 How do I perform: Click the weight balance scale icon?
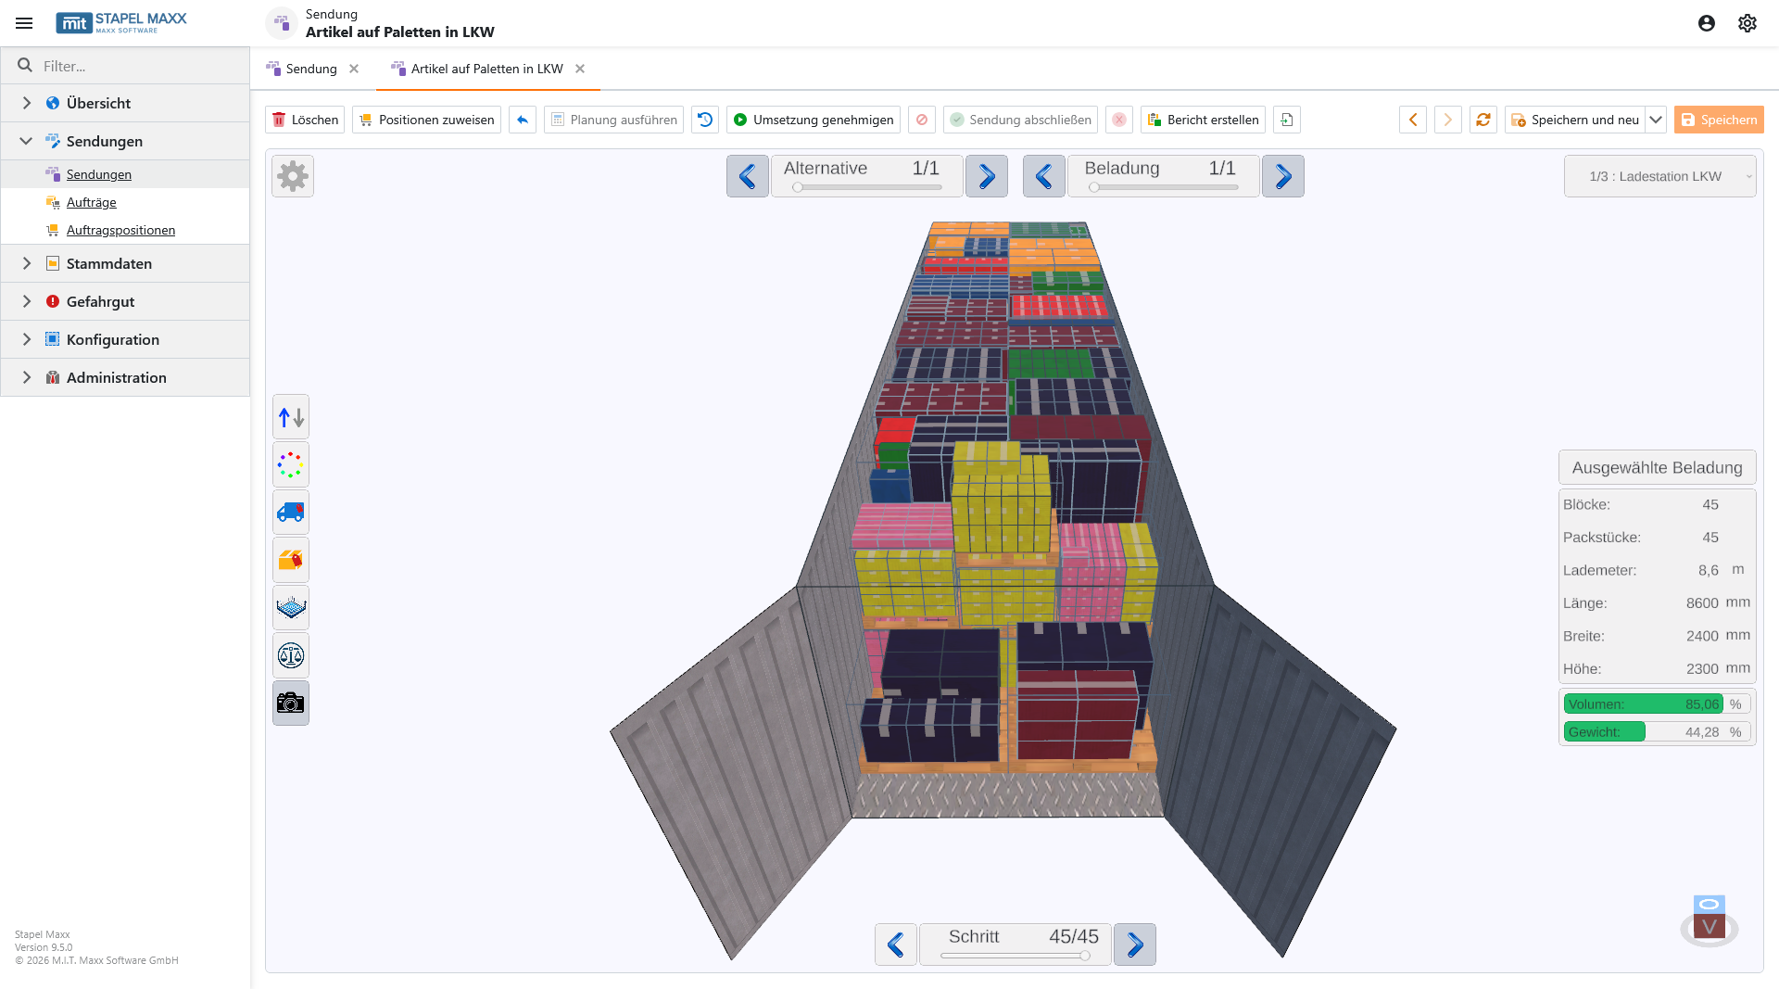point(291,656)
